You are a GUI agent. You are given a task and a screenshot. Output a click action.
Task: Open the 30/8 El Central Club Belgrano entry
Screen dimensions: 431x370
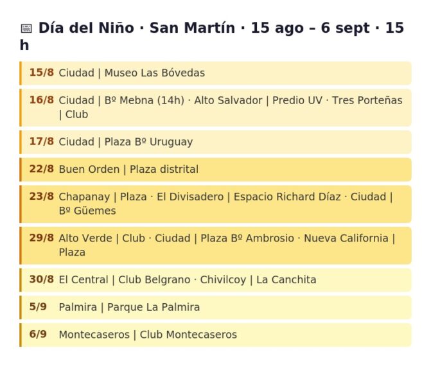[x=216, y=280]
